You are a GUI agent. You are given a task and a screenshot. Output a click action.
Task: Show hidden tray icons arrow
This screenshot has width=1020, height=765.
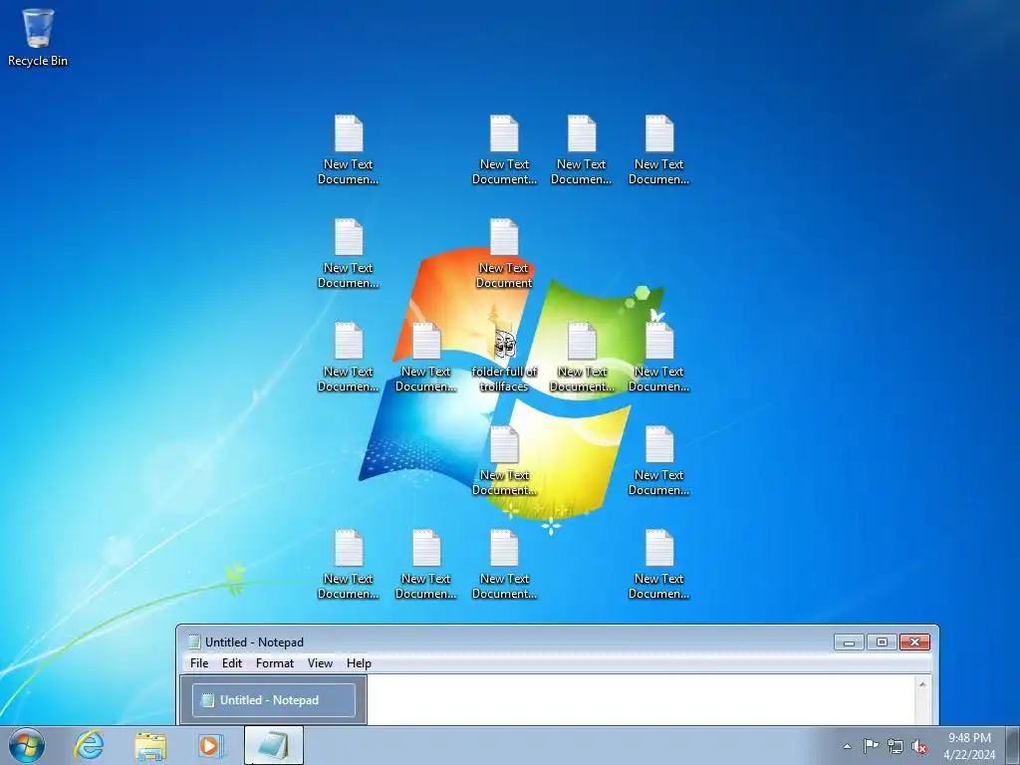coord(847,746)
